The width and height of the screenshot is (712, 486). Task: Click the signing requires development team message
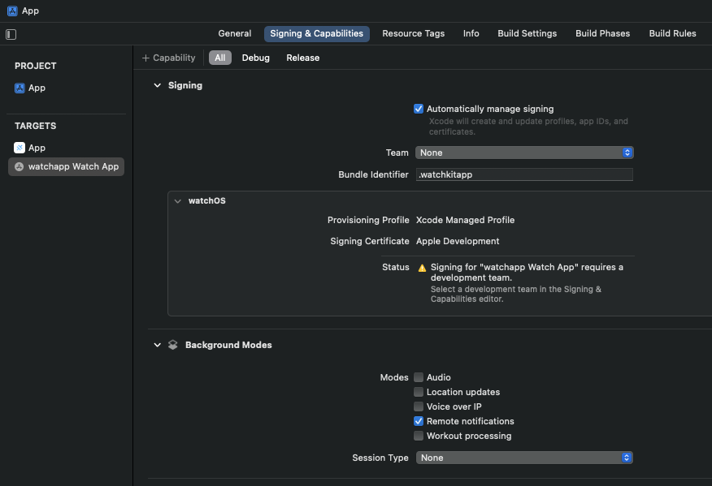tap(527, 273)
